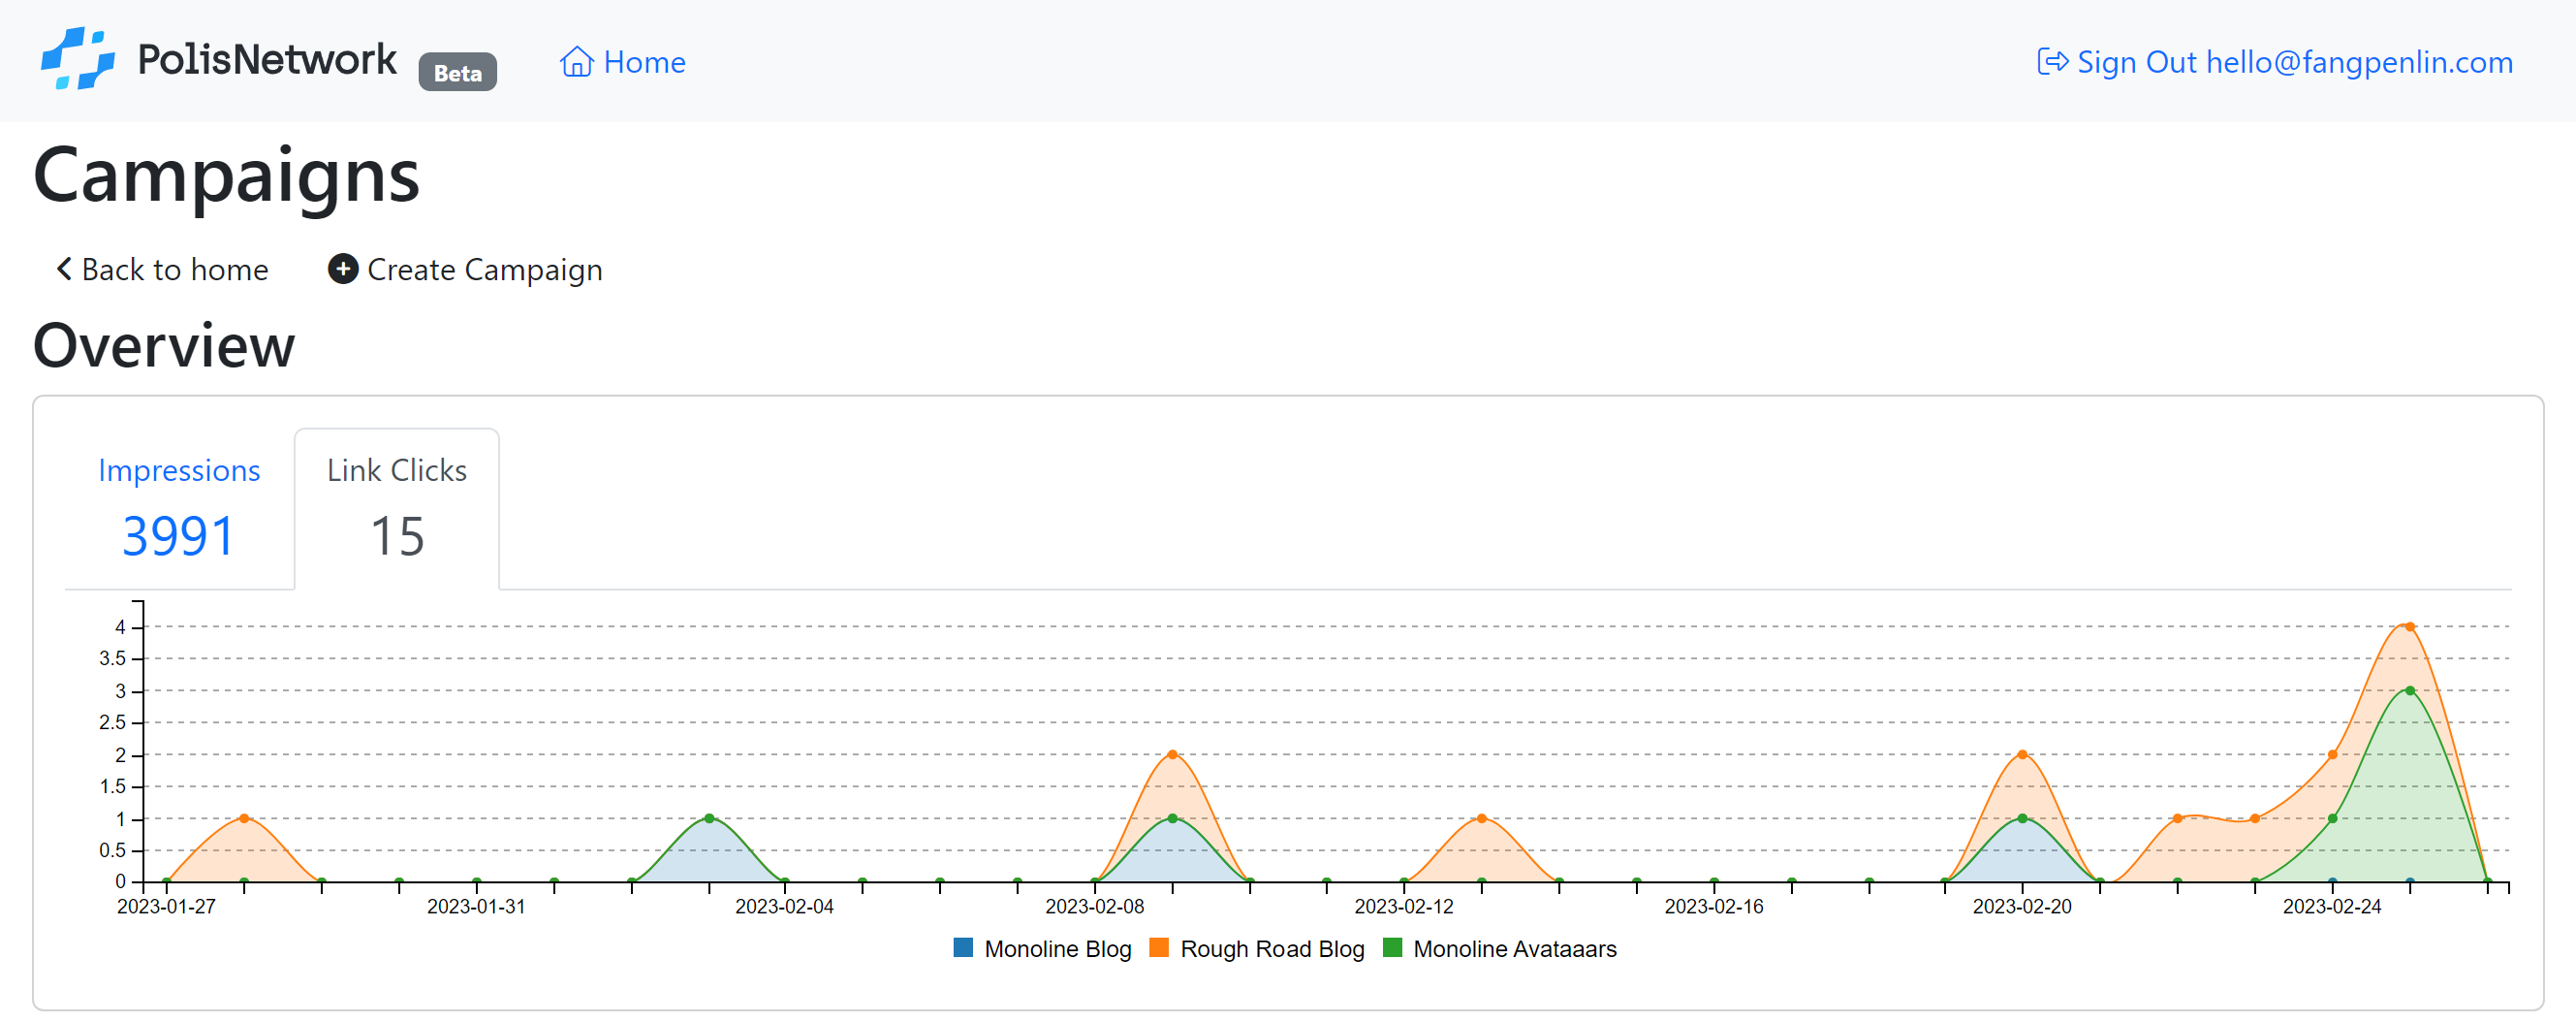The width and height of the screenshot is (2576, 1022).
Task: Click the orange peak data point at value 4
Action: click(2410, 626)
